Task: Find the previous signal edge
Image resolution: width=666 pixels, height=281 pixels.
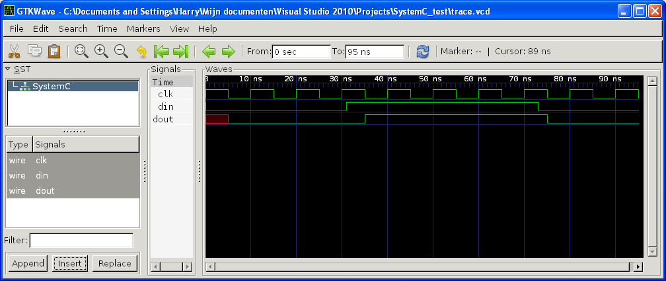Action: tap(209, 52)
